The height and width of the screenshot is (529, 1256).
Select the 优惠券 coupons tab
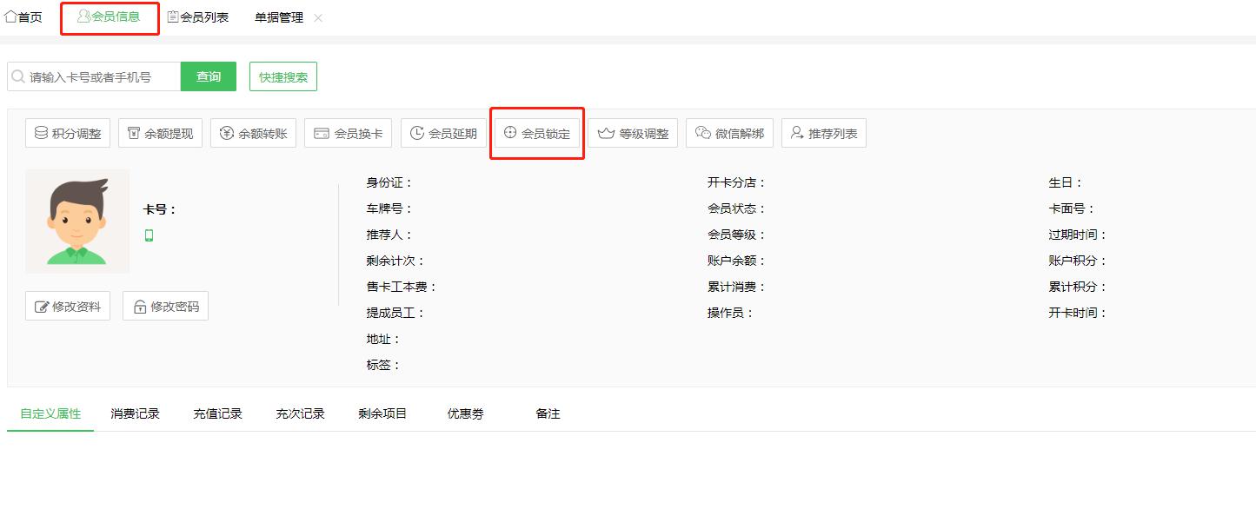pyautogui.click(x=465, y=413)
